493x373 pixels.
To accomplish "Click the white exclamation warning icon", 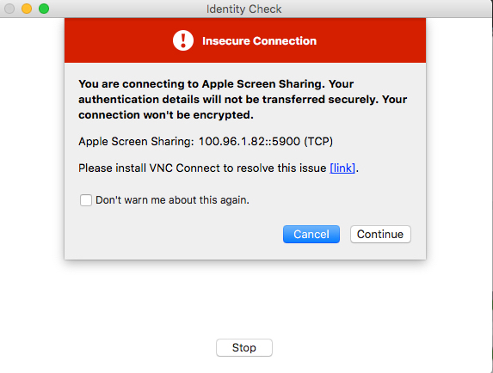I will 183,40.
